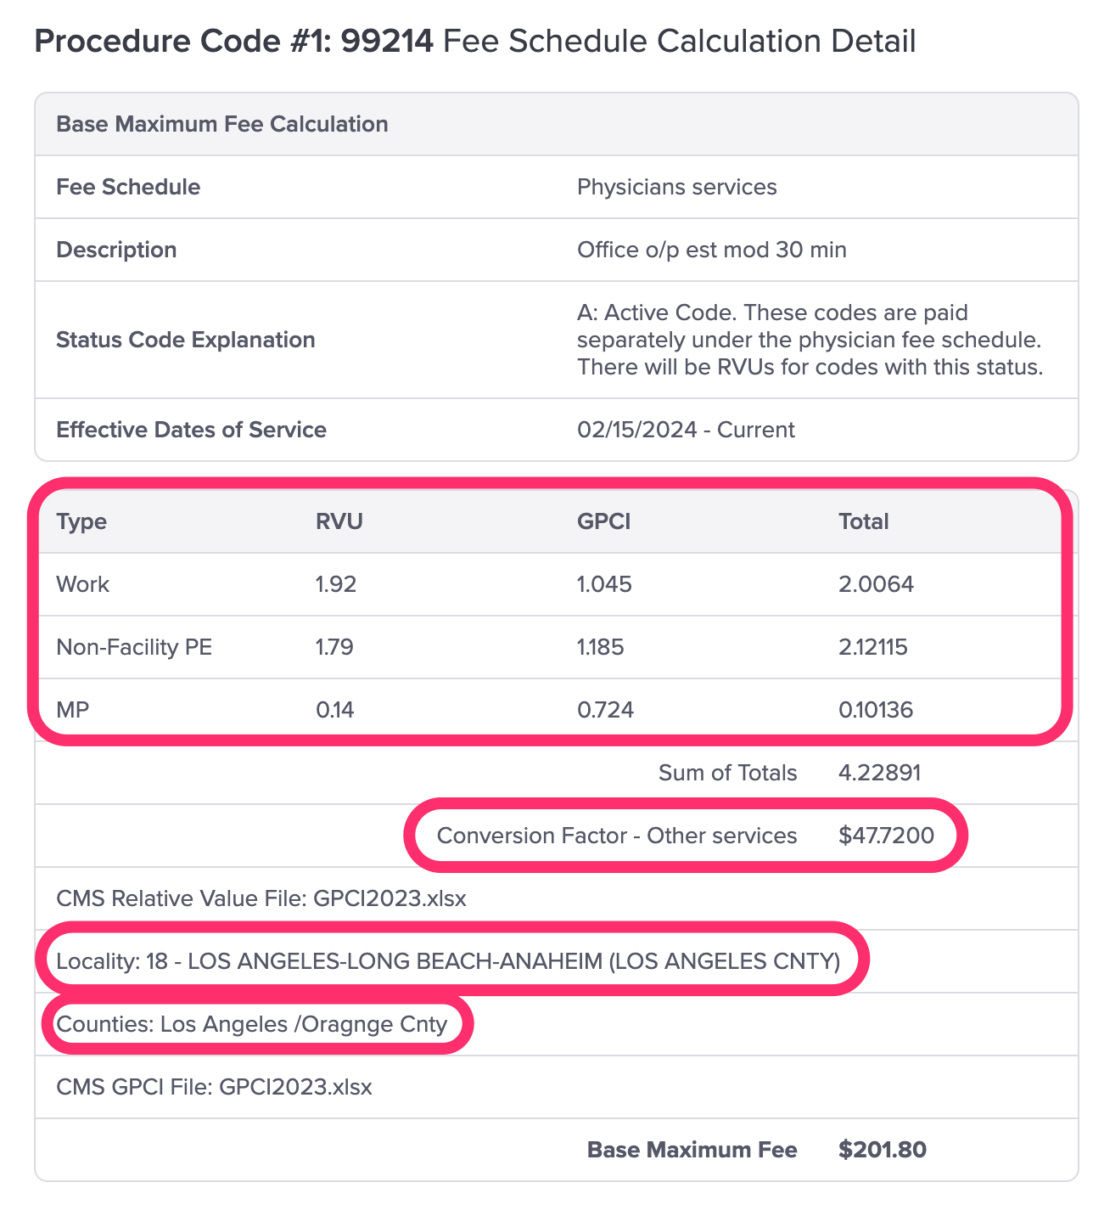Click the Work GPCI value 1.045

[x=604, y=584]
